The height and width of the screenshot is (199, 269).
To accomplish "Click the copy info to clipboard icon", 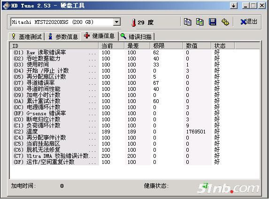I will coord(187,22).
